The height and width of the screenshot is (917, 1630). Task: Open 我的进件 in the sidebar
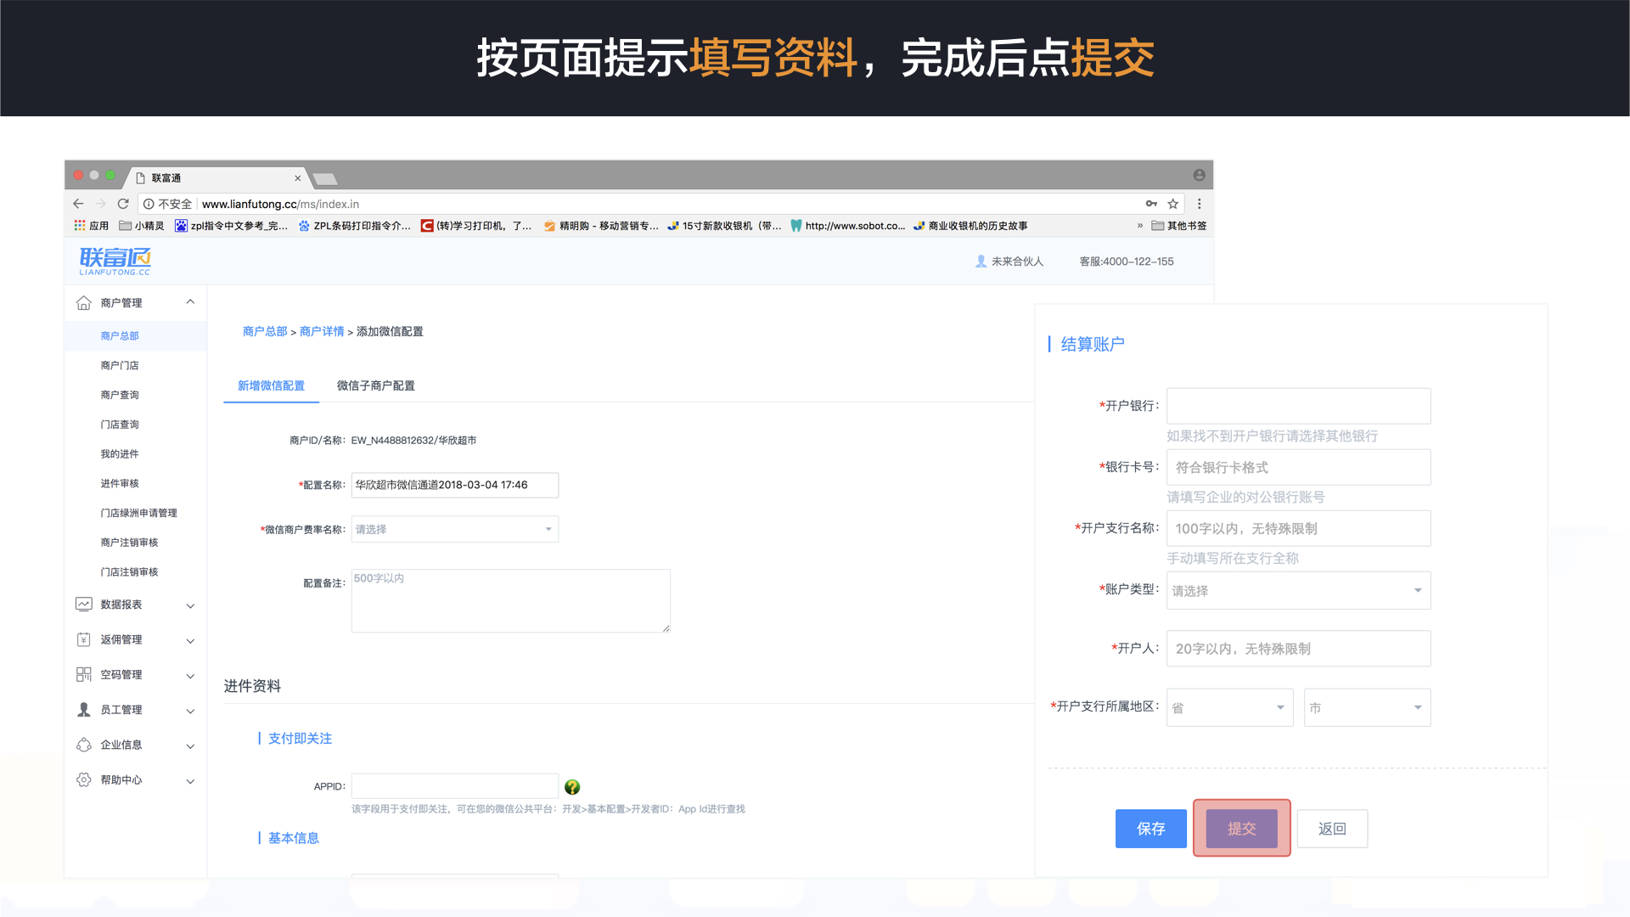click(120, 454)
